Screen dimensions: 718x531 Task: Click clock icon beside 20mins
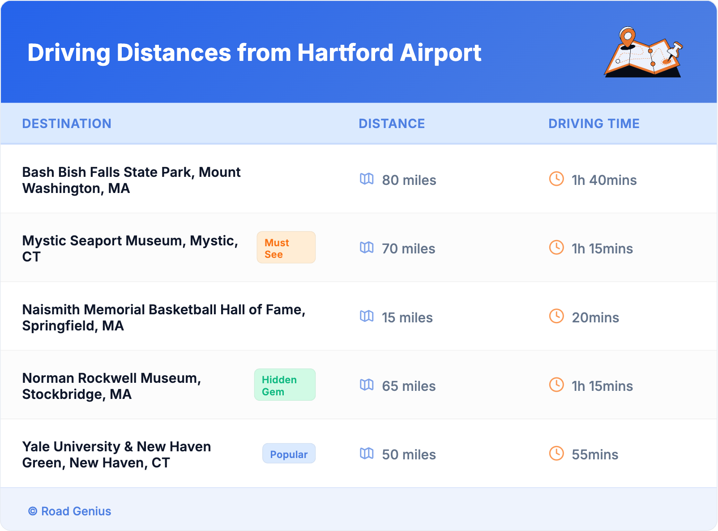(556, 316)
